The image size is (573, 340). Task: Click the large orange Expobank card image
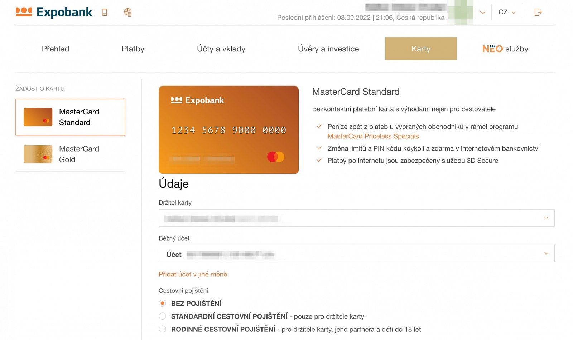[228, 130]
